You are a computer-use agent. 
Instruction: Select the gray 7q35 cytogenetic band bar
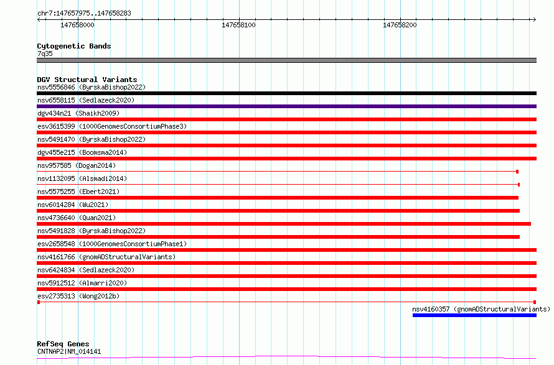286,60
